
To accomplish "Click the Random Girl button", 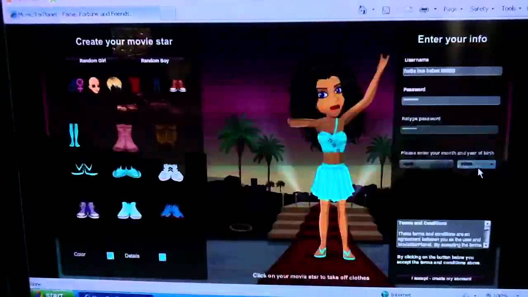I will coord(93,61).
